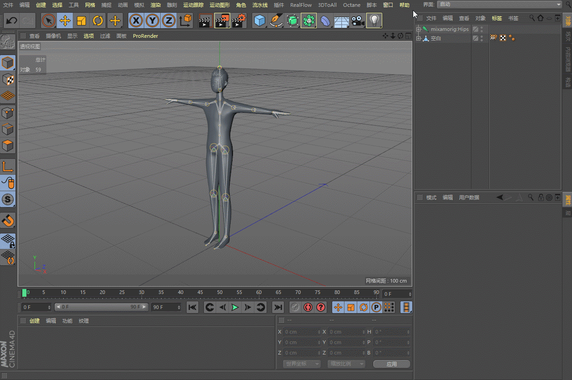
Task: Add a Light with the bulb icon
Action: point(374,21)
